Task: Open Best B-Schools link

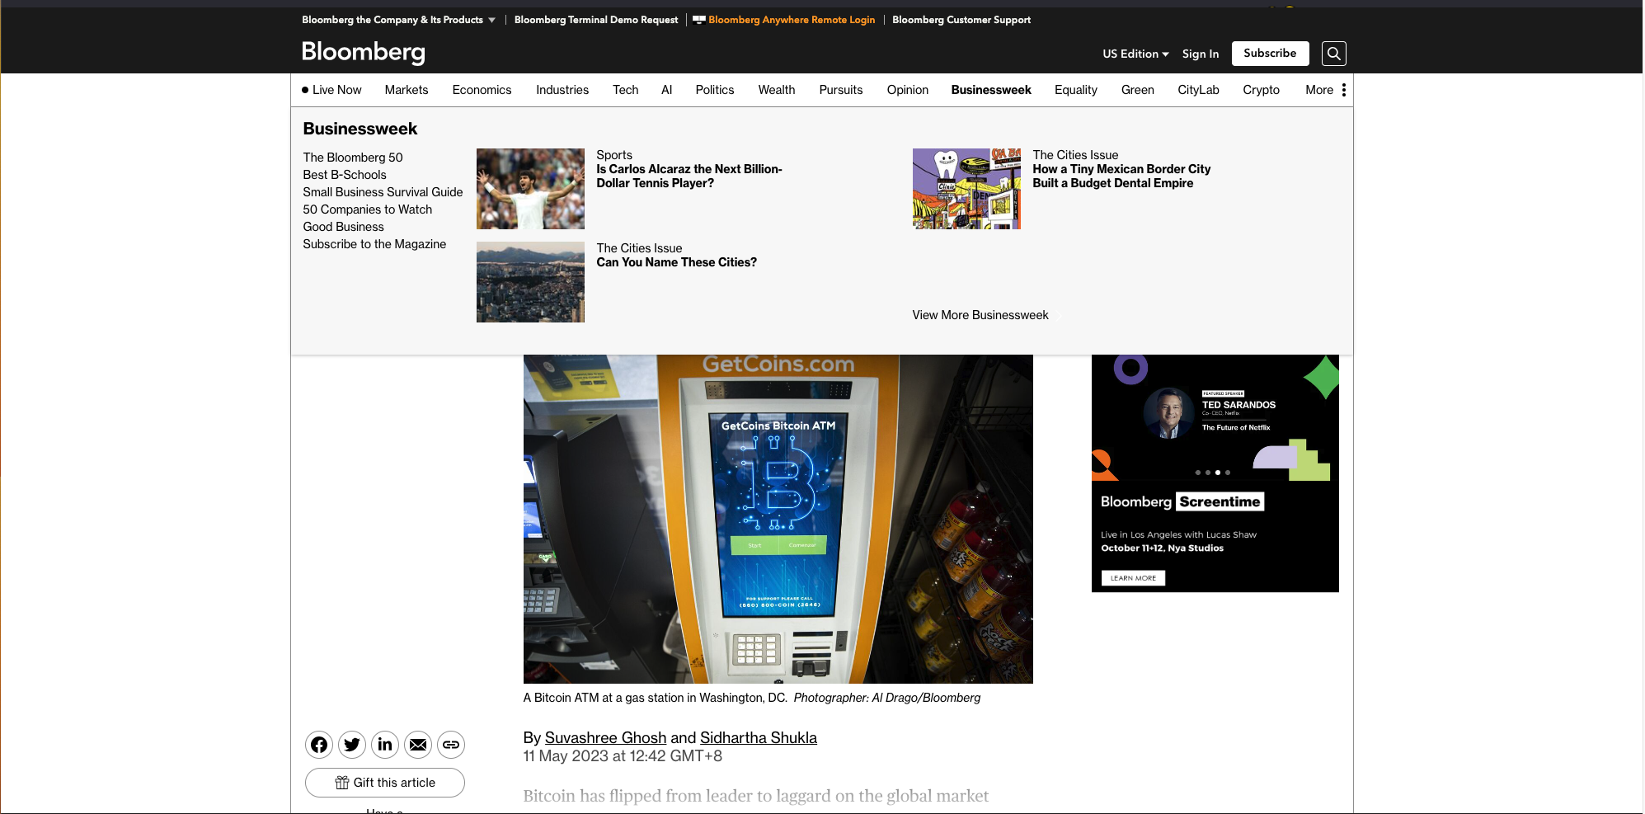Action: [x=345, y=175]
